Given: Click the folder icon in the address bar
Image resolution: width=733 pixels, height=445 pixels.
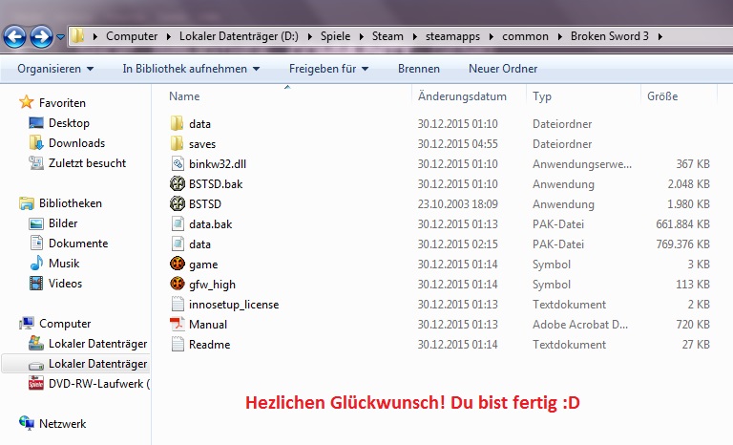Looking at the screenshot, I should pyautogui.click(x=77, y=35).
